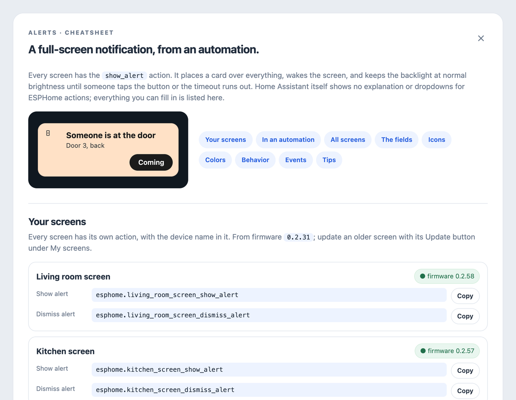Jump to the Colors section
The width and height of the screenshot is (516, 400).
215,160
